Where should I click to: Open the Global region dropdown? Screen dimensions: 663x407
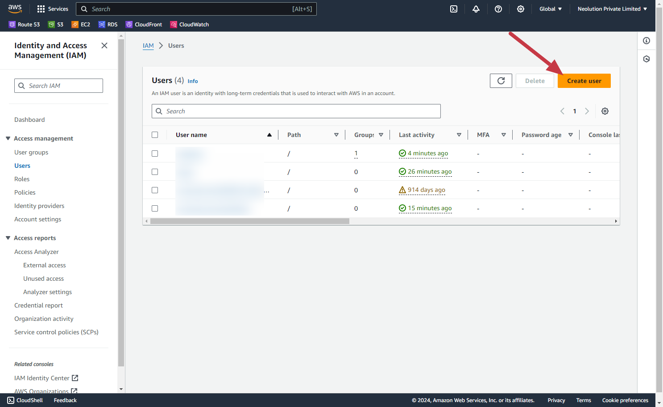tap(550, 9)
